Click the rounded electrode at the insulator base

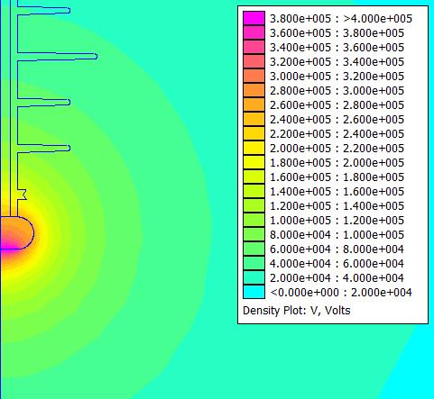tap(17, 232)
